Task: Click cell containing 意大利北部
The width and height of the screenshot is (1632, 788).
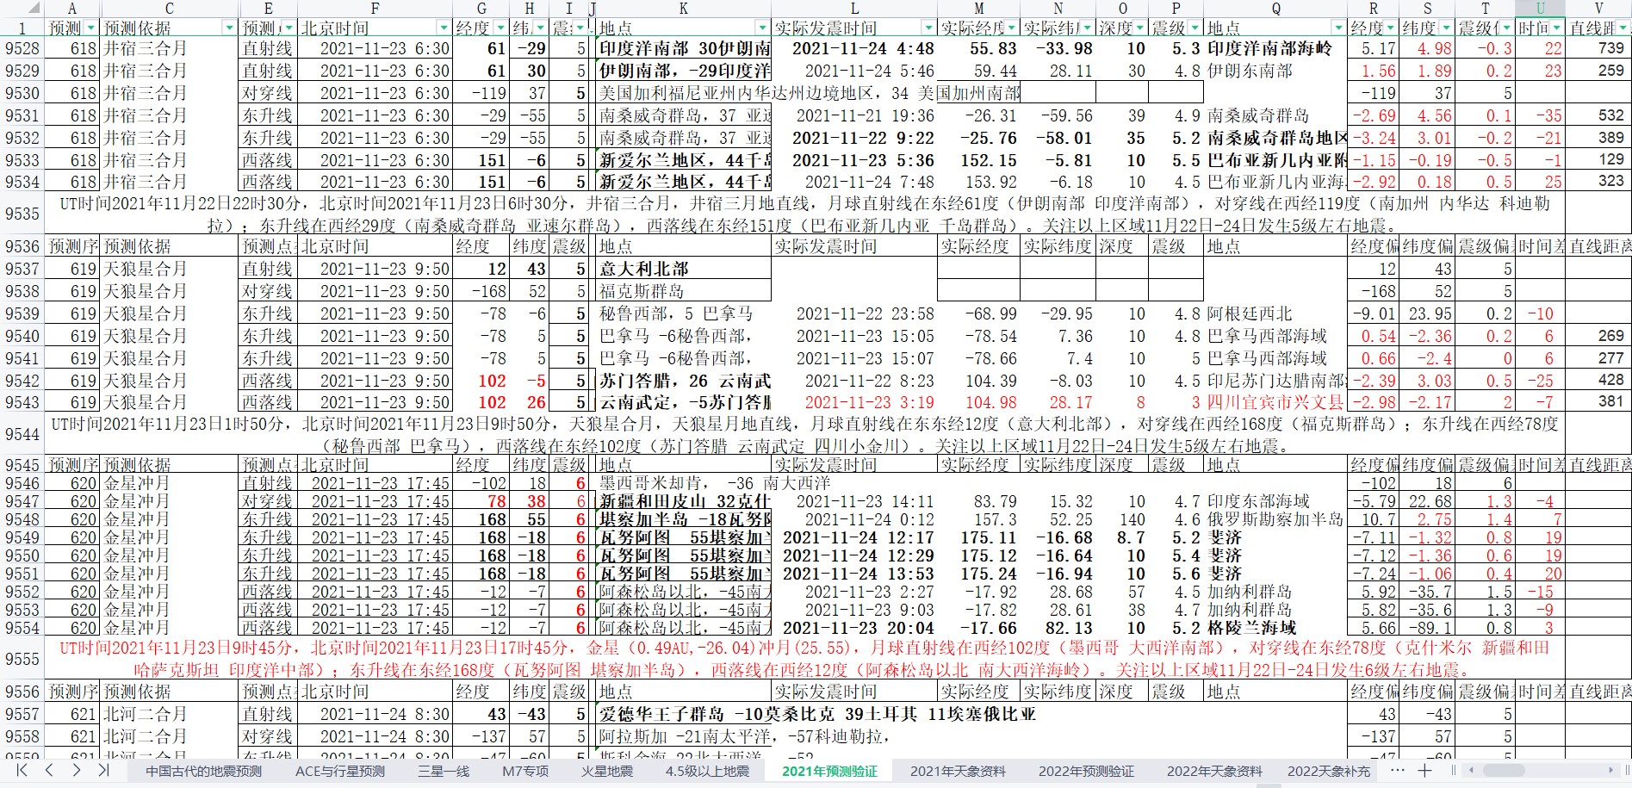Action: pos(683,269)
